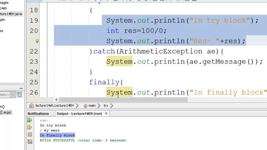Click "In try block" output line
Viewport: 267px width, 150px height.
53,125
